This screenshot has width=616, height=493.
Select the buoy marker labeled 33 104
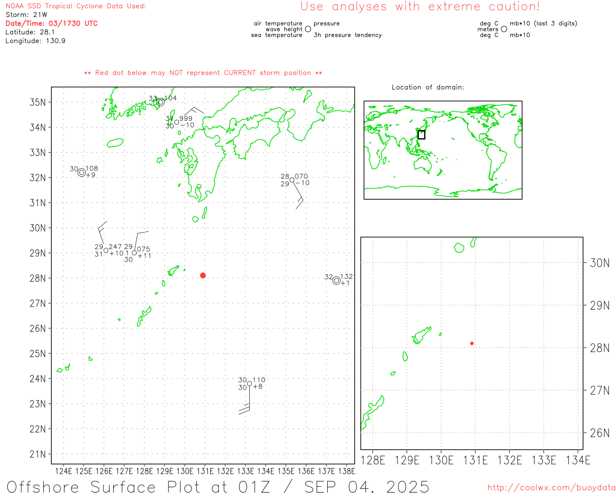pyautogui.click(x=161, y=102)
